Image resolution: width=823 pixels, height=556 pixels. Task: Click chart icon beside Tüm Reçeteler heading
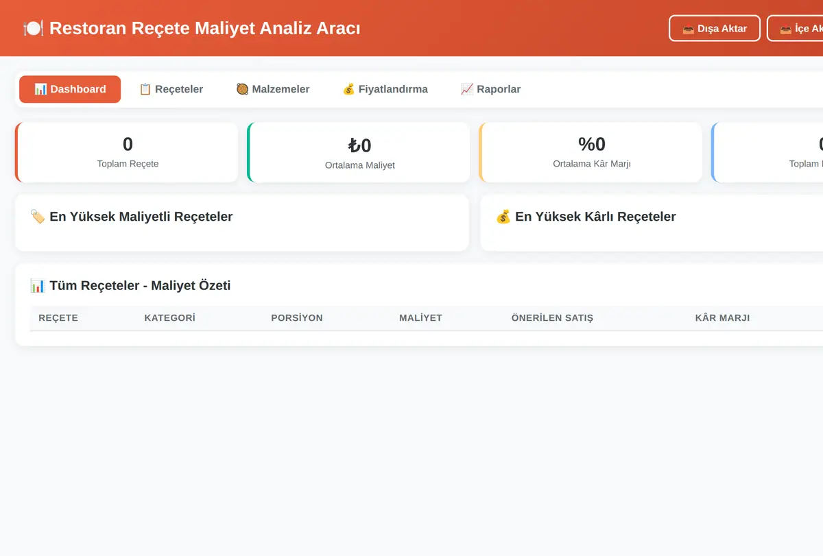[38, 286]
